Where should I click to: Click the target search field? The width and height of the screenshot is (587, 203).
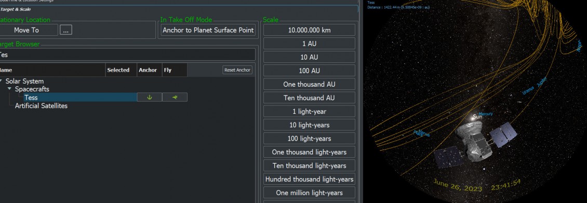coord(127,55)
